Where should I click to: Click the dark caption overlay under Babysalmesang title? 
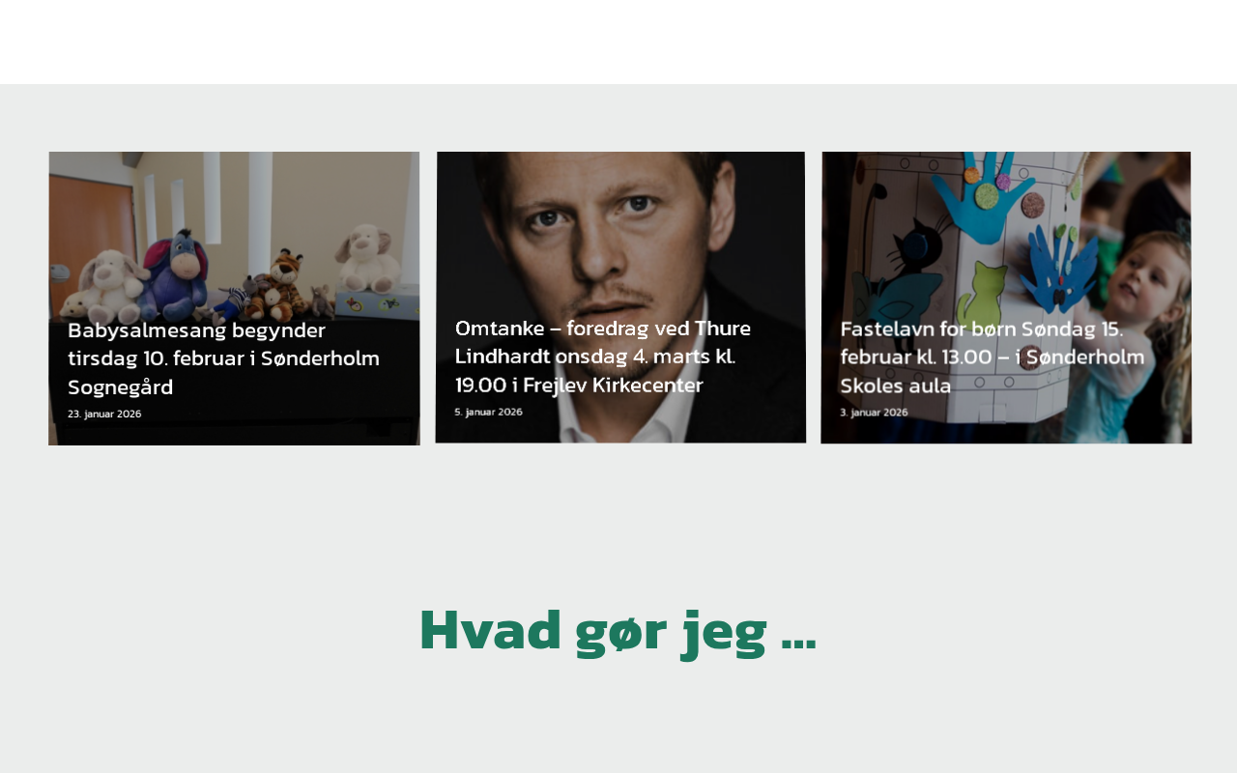(234, 372)
